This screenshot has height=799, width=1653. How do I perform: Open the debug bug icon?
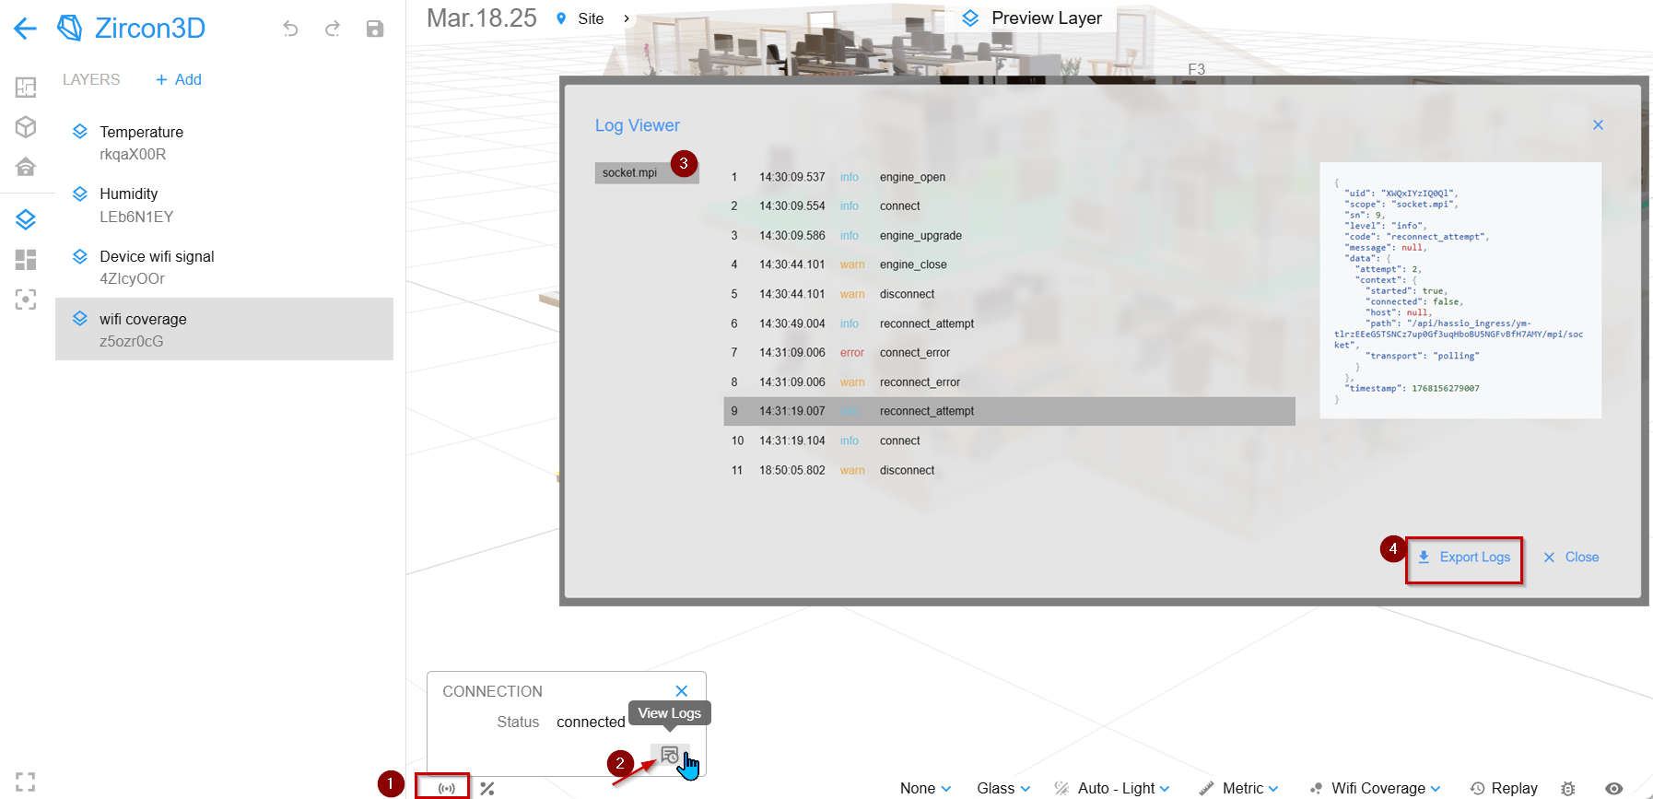tap(1568, 788)
